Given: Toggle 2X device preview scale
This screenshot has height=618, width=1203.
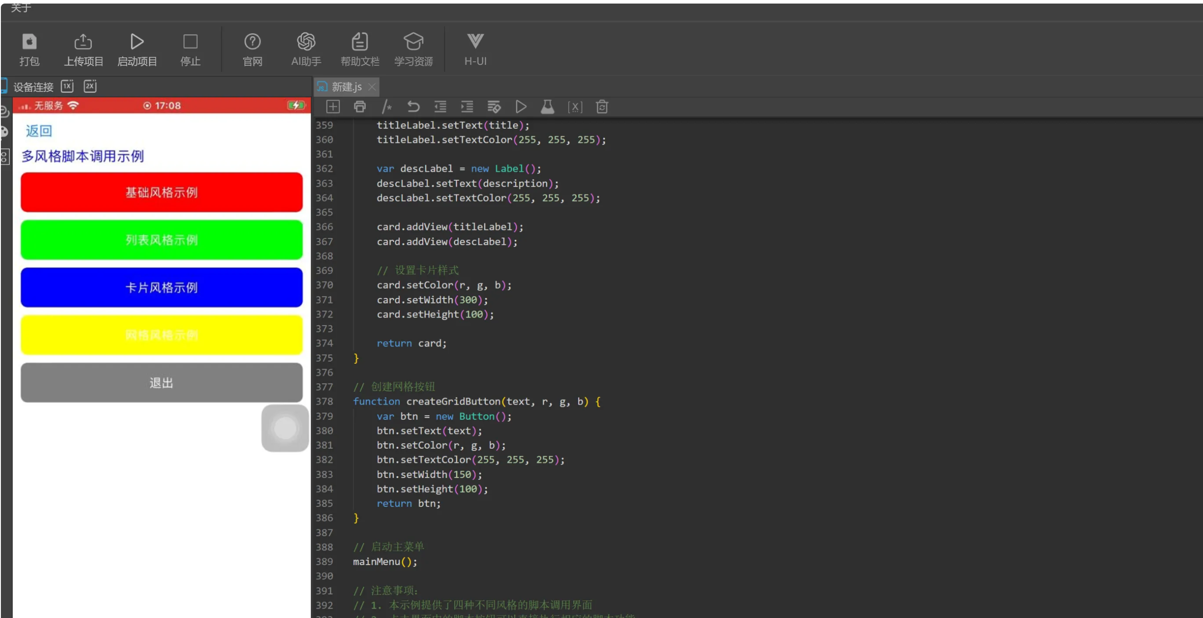Looking at the screenshot, I should click(90, 86).
